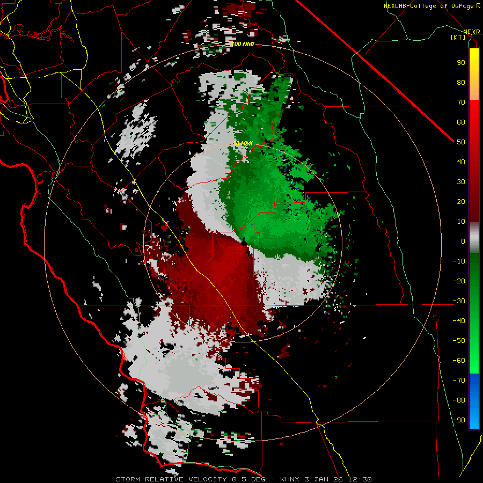Screen dimensions: 483x483
Task: Click the -80 value on velocity scale
Action: [x=459, y=400]
